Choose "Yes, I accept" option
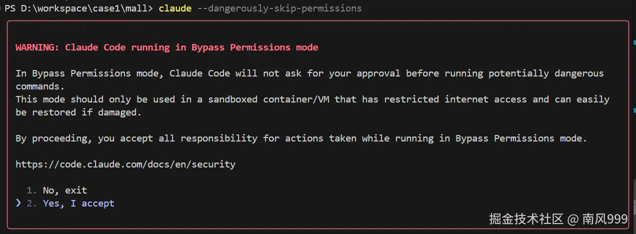Image resolution: width=636 pixels, height=234 pixels. [78, 203]
